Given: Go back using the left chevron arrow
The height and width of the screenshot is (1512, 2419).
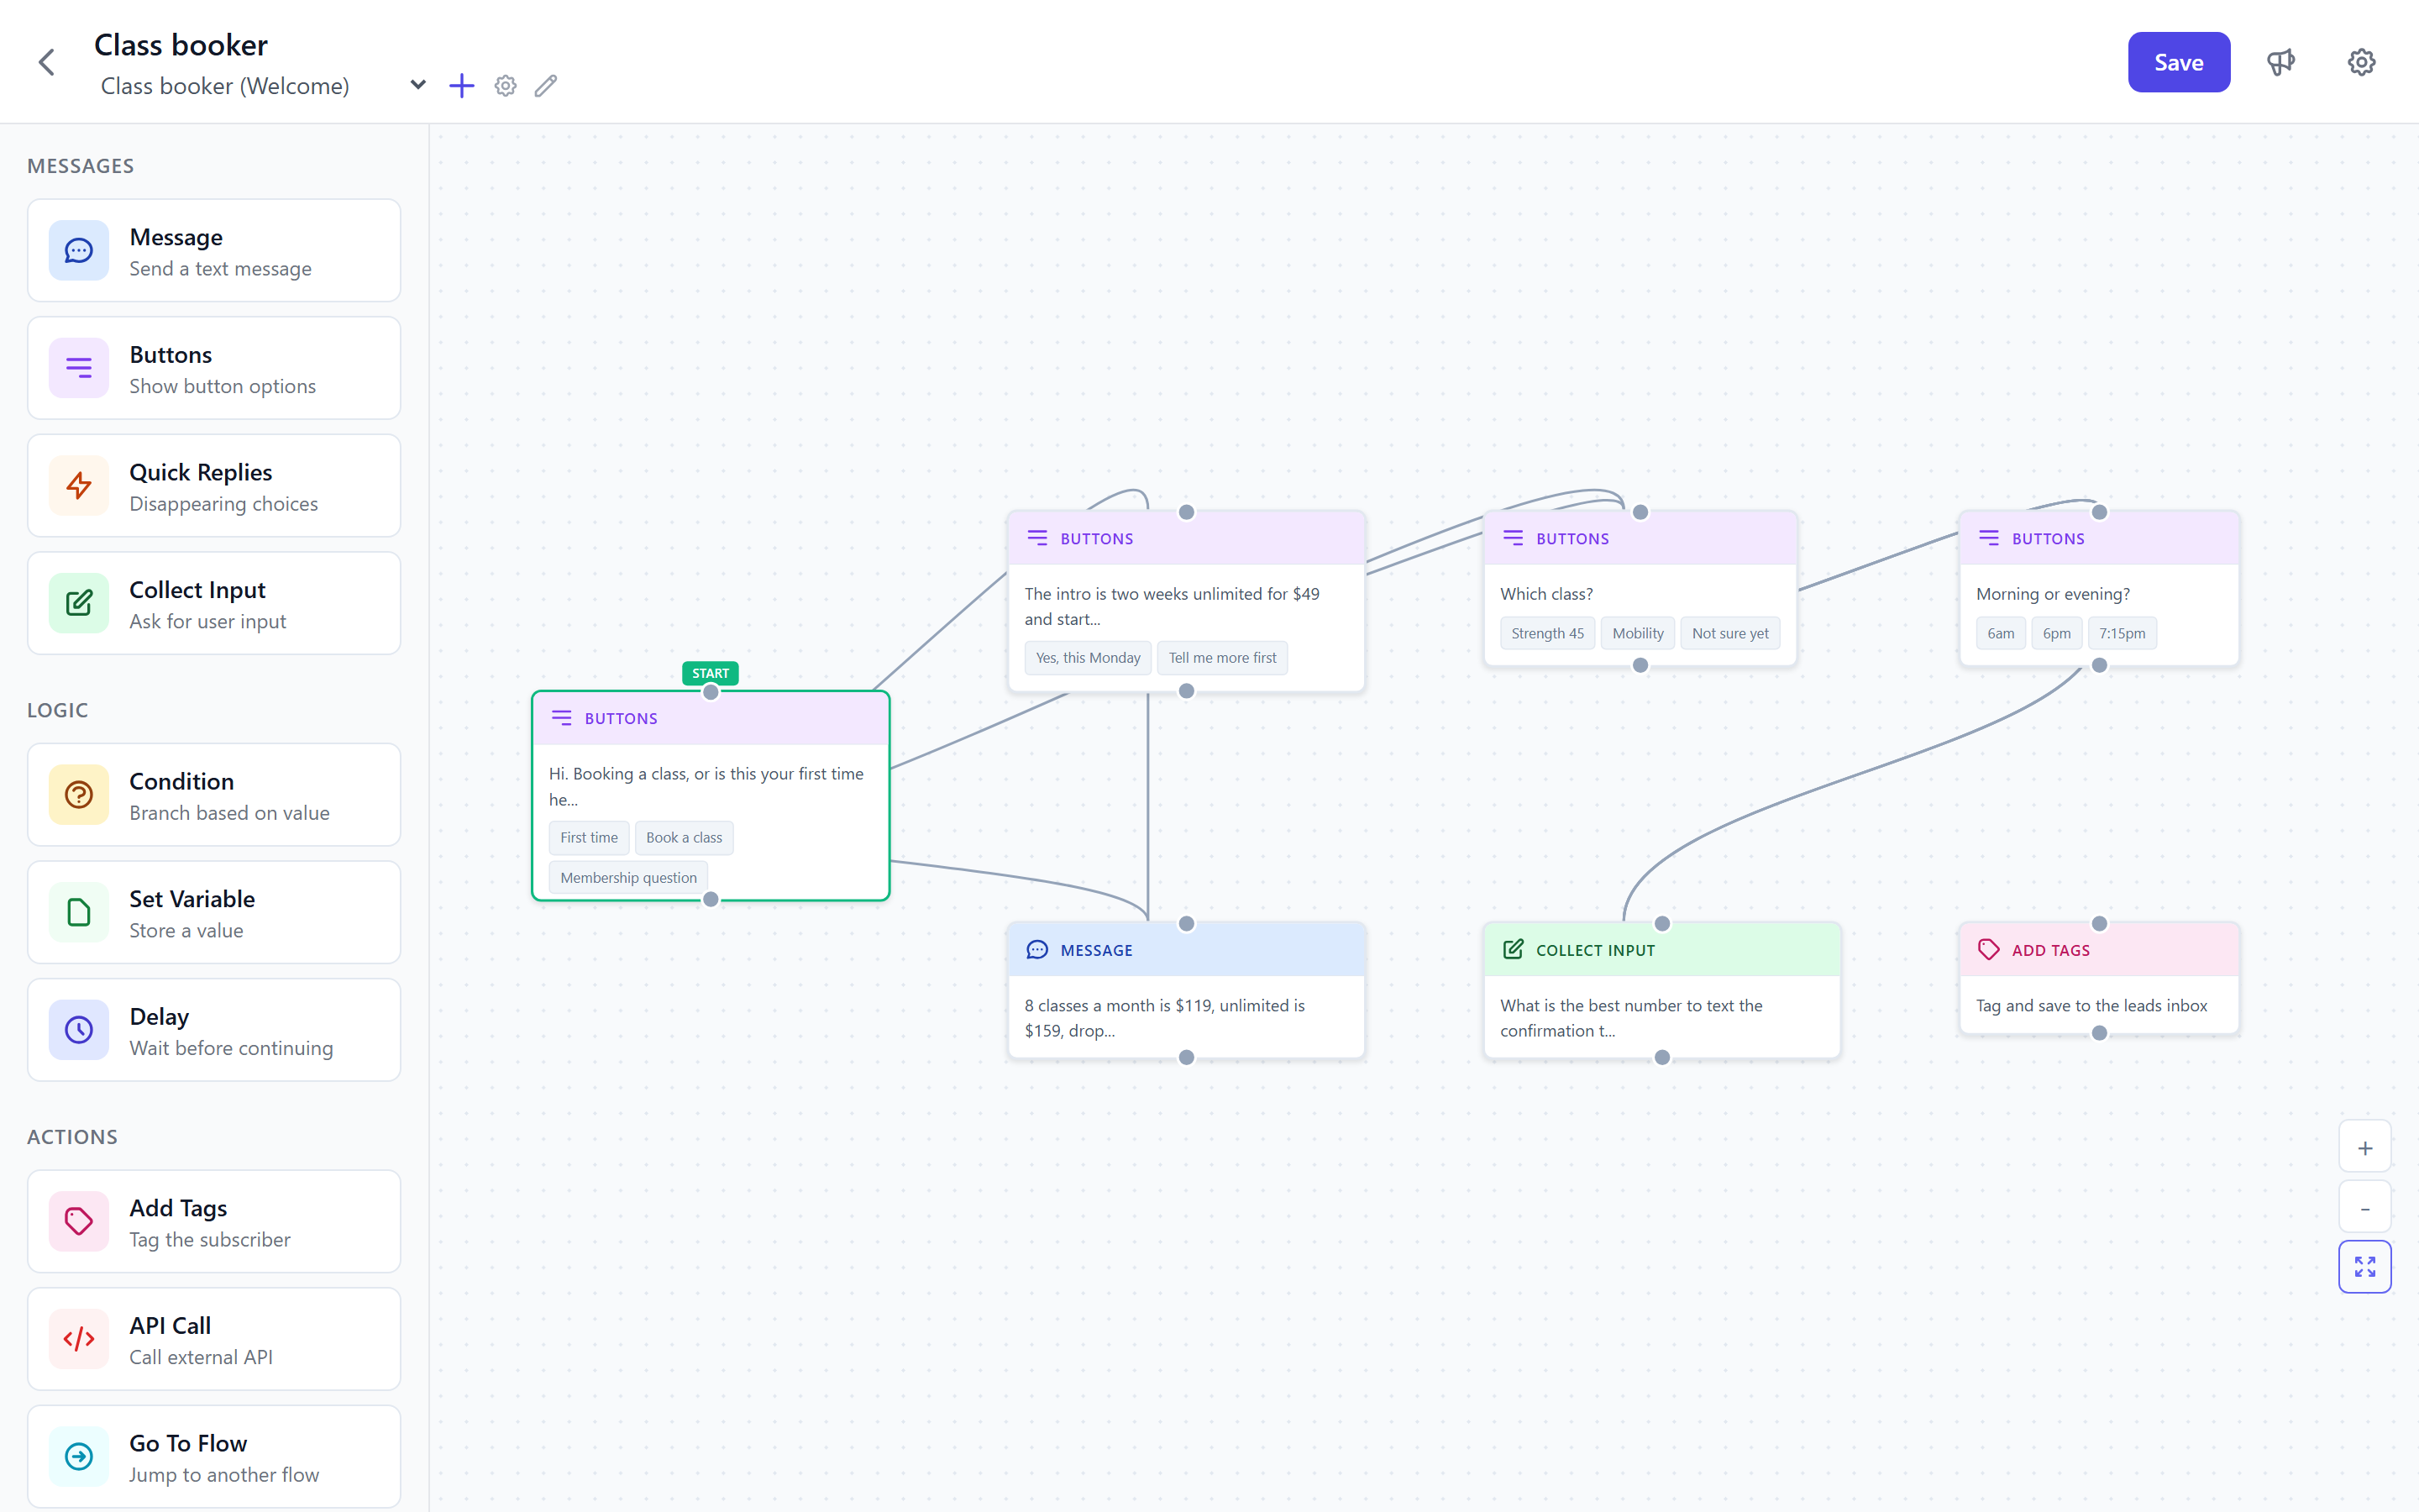Looking at the screenshot, I should click(x=47, y=62).
